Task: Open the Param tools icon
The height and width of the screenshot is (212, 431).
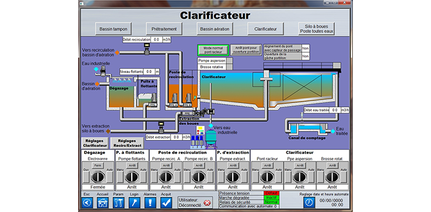Action: click(119, 202)
